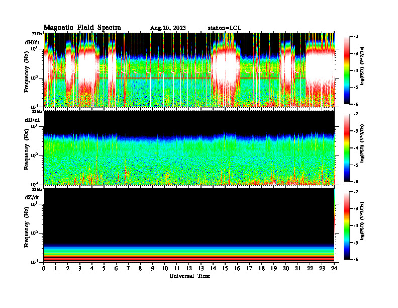
Task: Click the dZ/dt color scale bar
Action: (347, 225)
